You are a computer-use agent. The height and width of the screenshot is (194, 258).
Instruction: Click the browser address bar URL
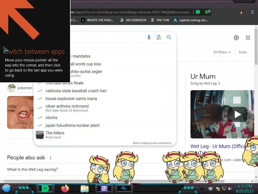[131, 12]
